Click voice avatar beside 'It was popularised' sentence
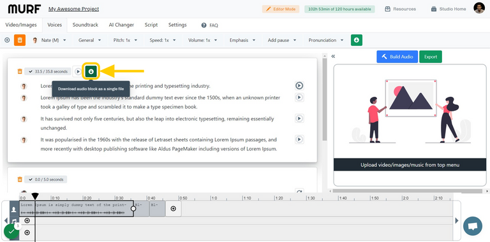 coord(24,139)
